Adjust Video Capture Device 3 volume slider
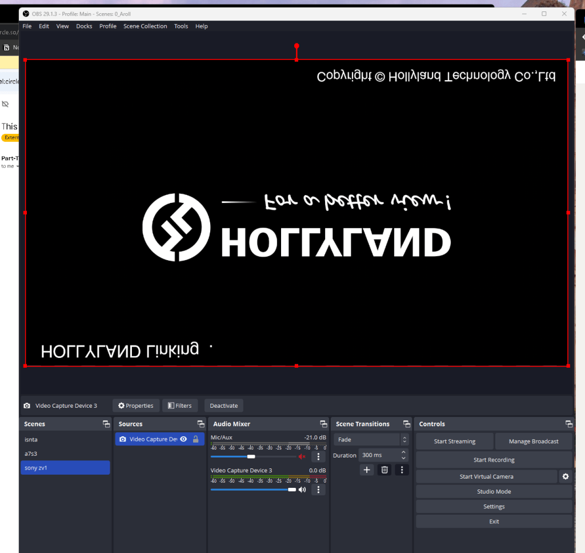This screenshot has width=585, height=553. [292, 490]
